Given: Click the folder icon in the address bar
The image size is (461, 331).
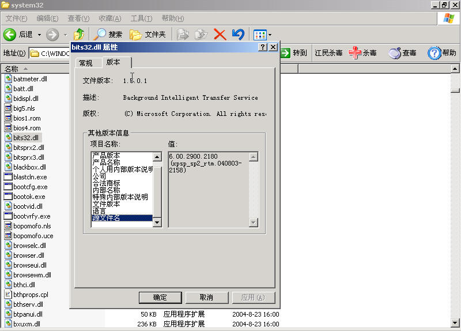Looking at the screenshot, I should [x=35, y=53].
